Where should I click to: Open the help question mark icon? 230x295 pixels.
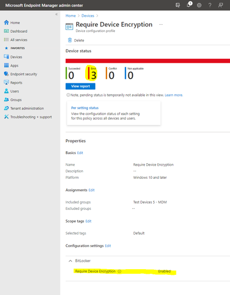[210, 5]
